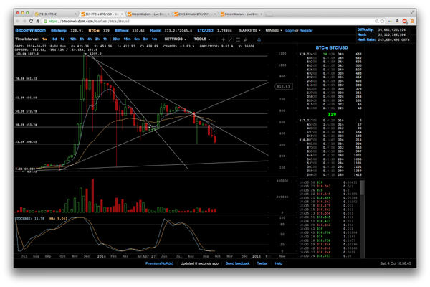Click the magnifier icon in address bar

click(x=377, y=21)
